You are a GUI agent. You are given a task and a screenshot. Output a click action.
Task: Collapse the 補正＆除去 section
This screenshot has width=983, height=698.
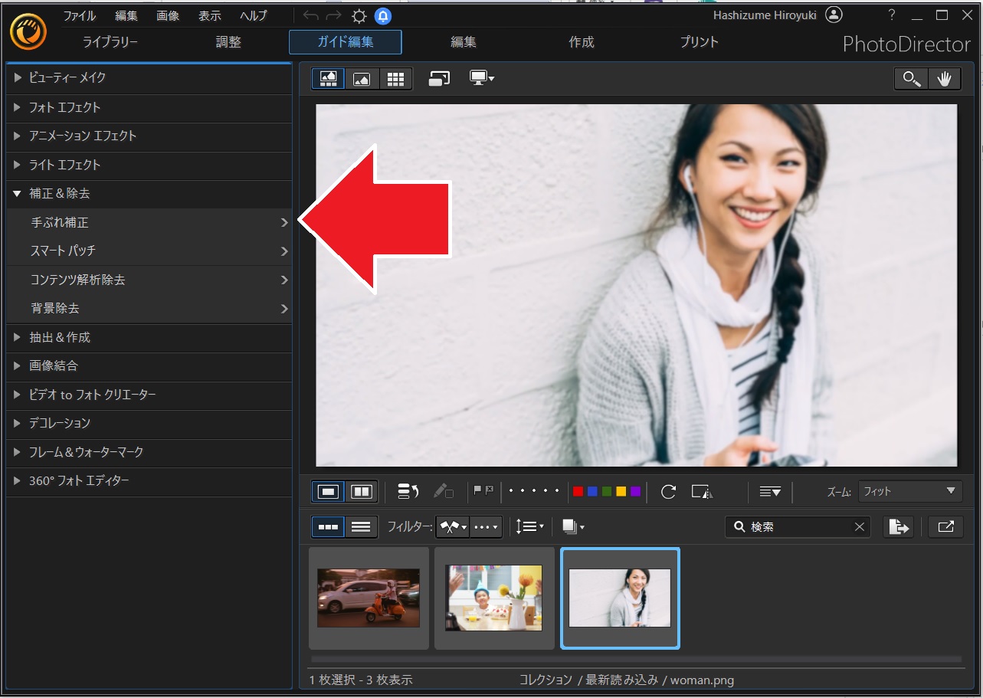click(x=149, y=194)
